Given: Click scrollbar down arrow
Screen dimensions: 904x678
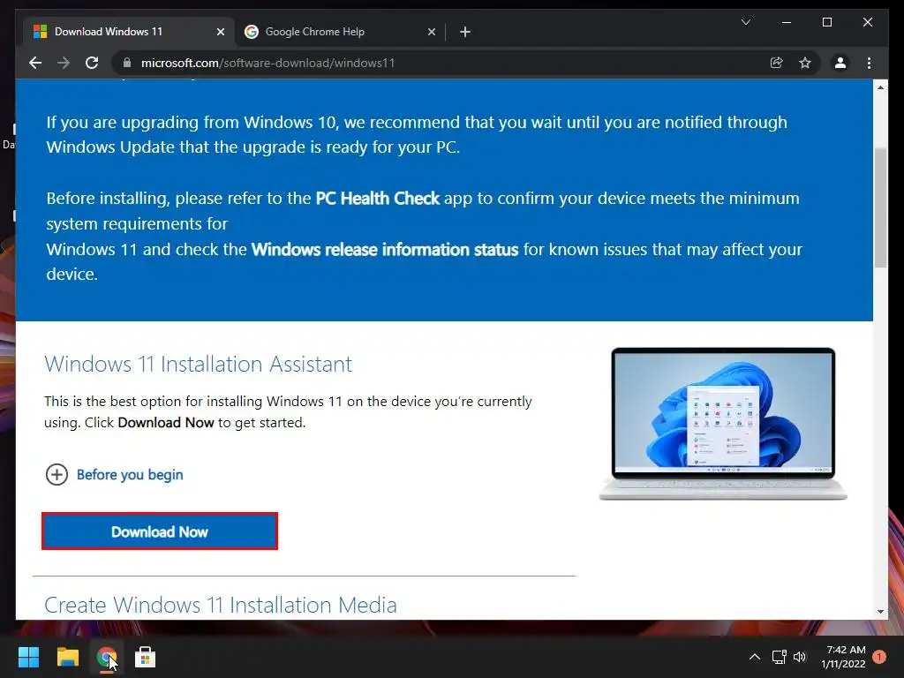Looking at the screenshot, I should click(880, 612).
